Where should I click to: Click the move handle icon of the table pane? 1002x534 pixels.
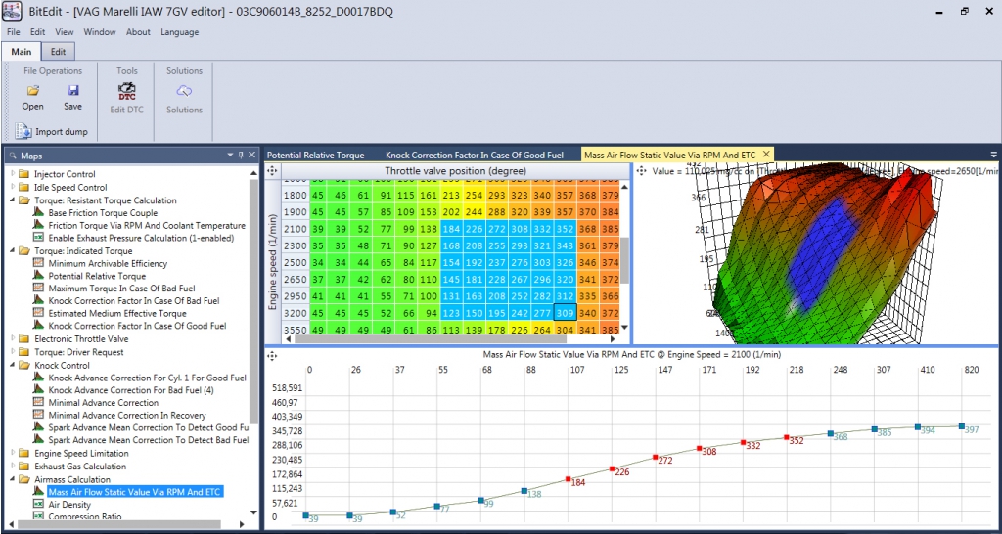coord(272,170)
